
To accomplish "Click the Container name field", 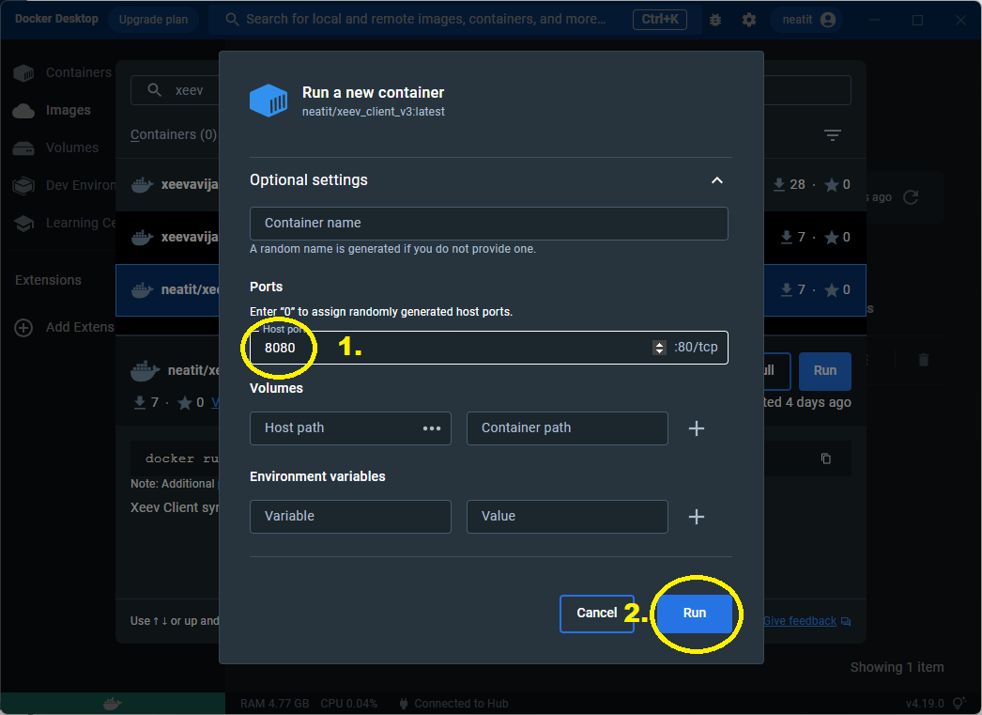I will pos(488,223).
